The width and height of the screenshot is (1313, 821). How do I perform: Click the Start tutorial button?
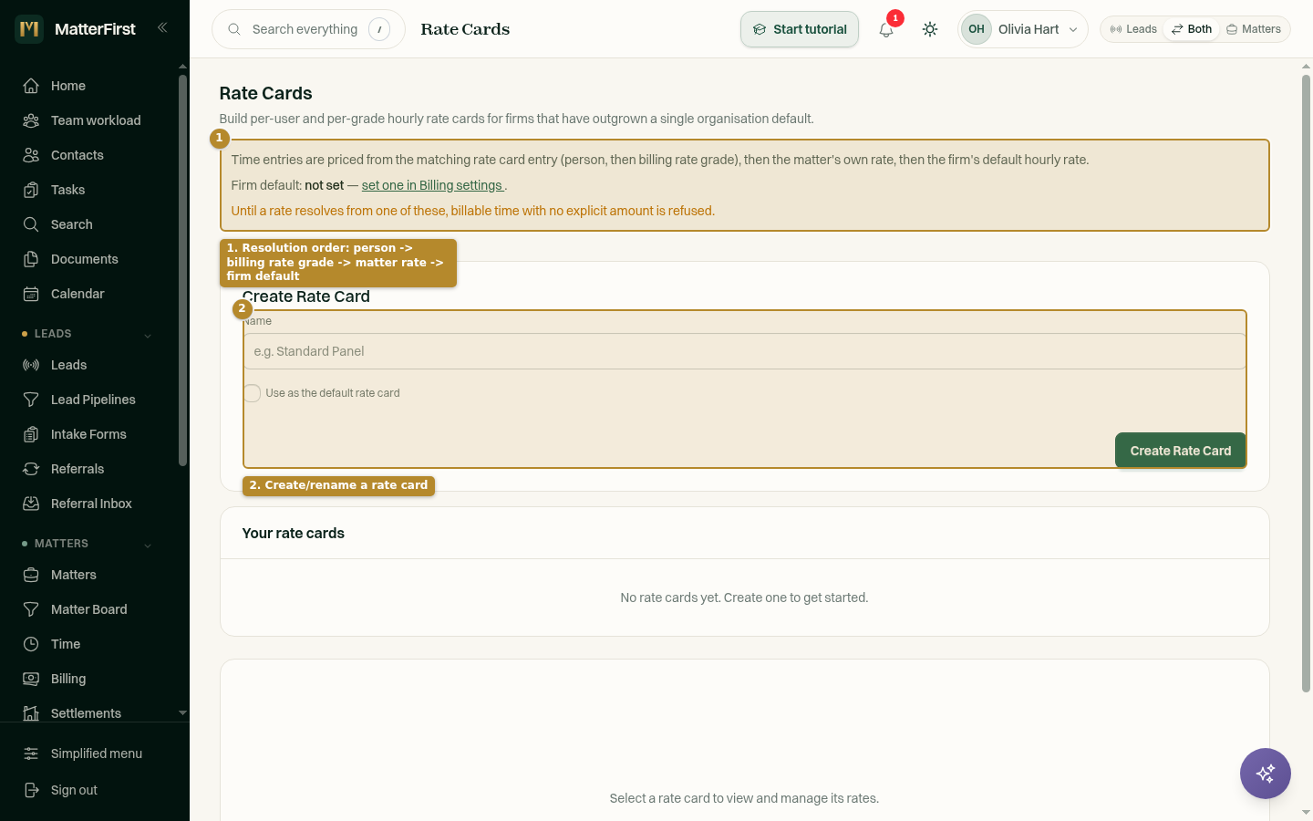click(x=800, y=29)
